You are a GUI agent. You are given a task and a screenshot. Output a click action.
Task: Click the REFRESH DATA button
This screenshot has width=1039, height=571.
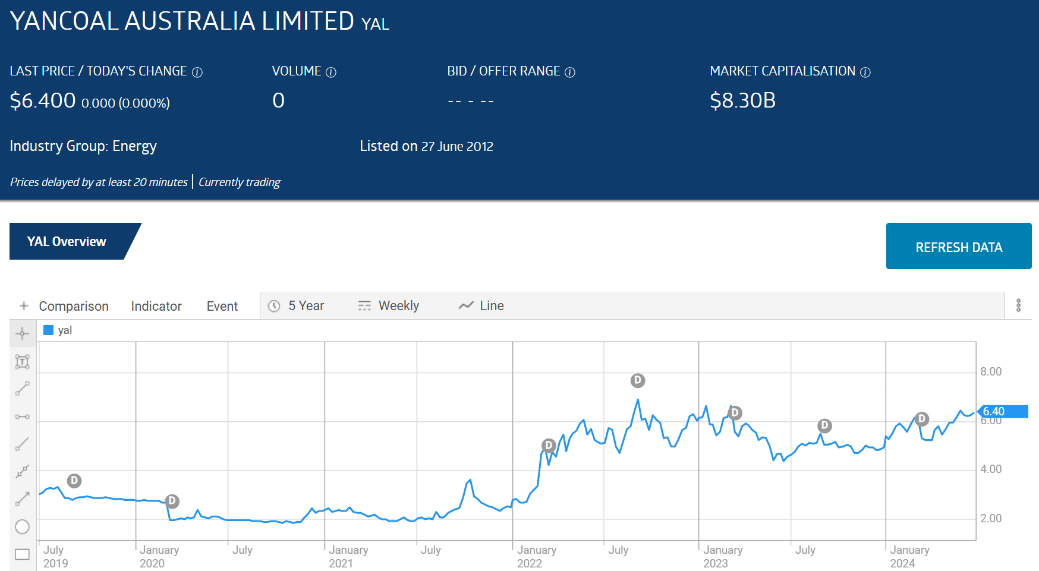(959, 246)
